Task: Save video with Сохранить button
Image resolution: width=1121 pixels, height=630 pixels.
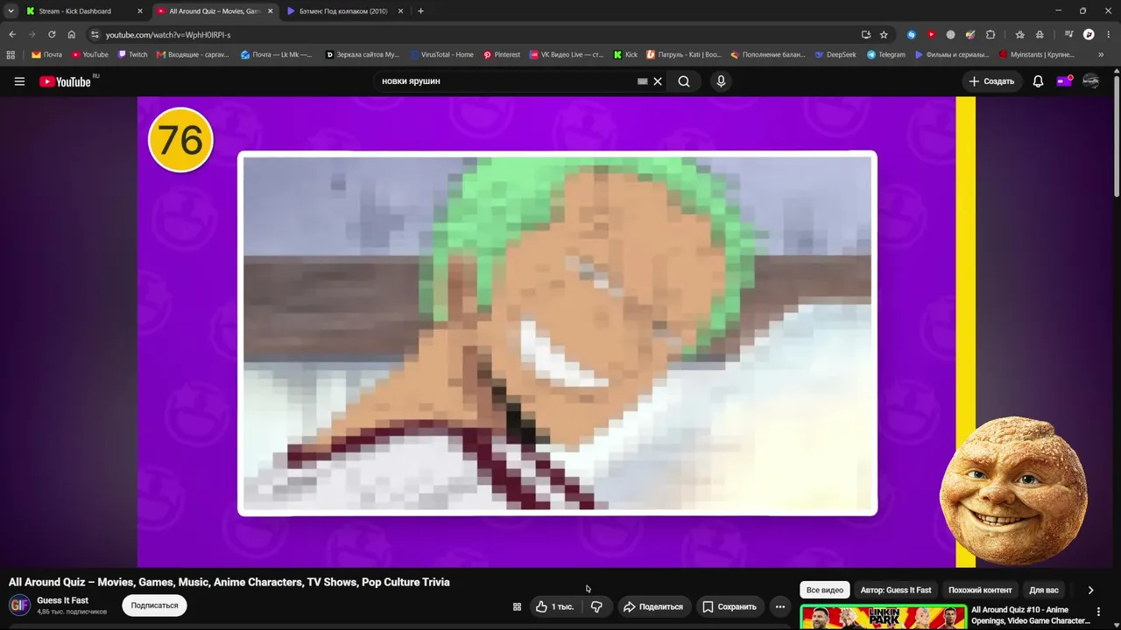Action: tap(729, 606)
